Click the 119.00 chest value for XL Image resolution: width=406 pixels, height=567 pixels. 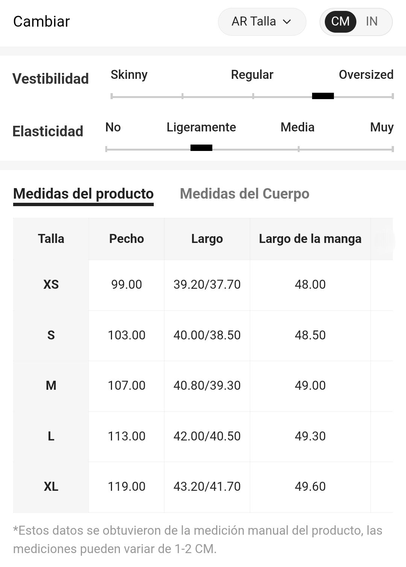[127, 487]
